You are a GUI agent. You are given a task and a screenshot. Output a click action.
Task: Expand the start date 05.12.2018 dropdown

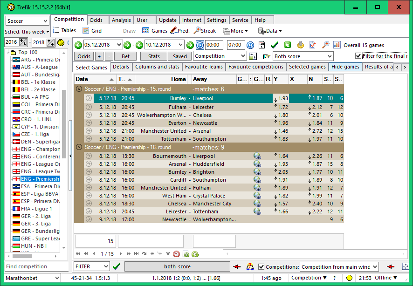click(118, 45)
